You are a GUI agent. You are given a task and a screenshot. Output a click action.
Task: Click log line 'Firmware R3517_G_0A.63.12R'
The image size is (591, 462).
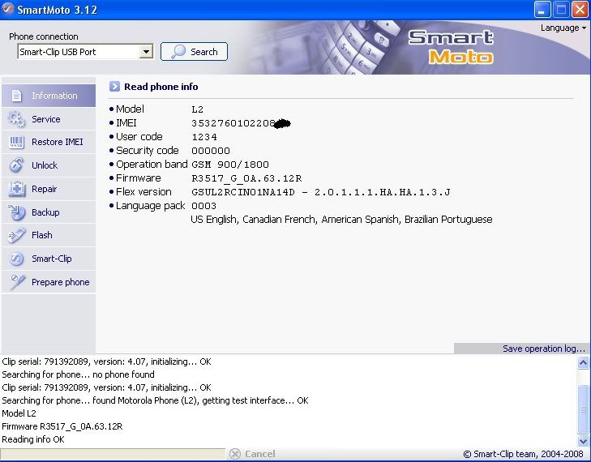pos(62,426)
